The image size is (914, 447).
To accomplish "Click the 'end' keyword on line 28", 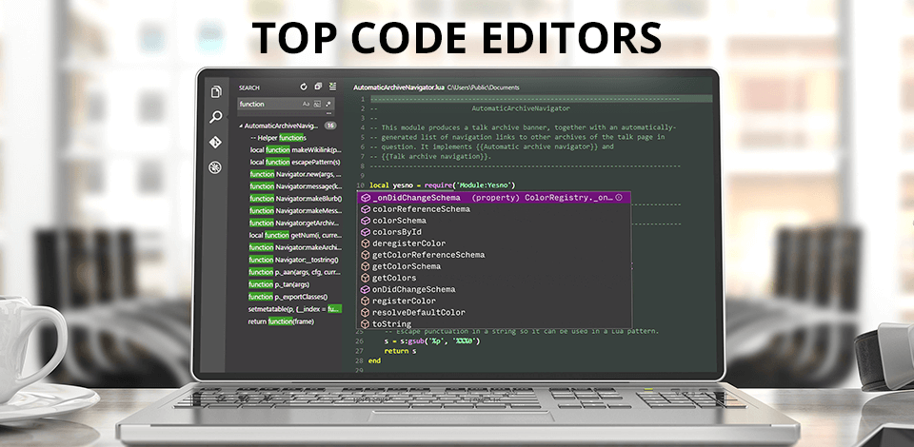I will pyautogui.click(x=375, y=360).
